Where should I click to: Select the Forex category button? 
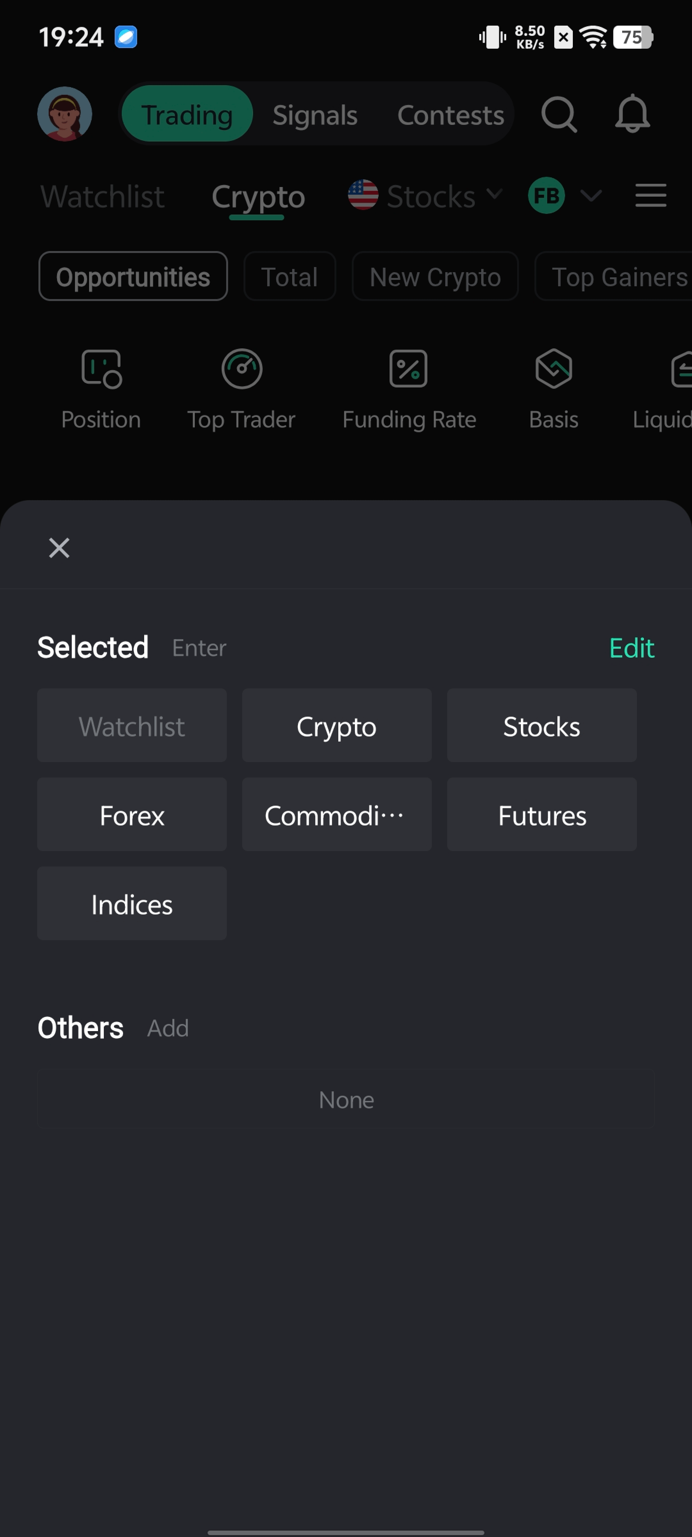tap(132, 815)
